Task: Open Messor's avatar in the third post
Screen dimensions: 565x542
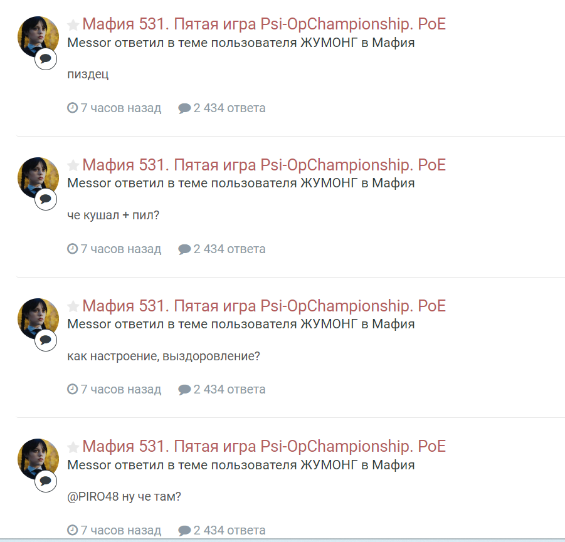Action: point(38,318)
